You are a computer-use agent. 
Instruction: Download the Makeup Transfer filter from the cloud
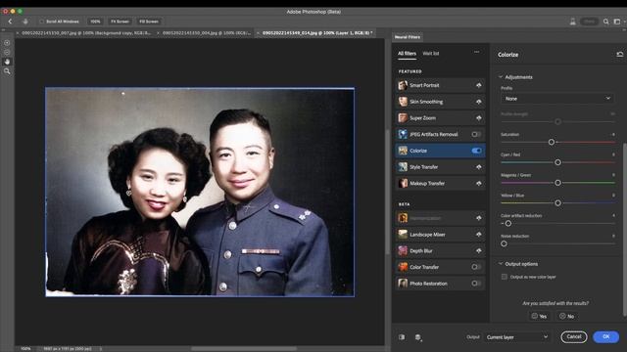pyautogui.click(x=478, y=183)
